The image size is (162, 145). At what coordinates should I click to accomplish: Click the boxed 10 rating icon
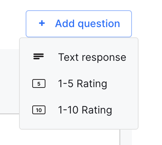coord(39,110)
